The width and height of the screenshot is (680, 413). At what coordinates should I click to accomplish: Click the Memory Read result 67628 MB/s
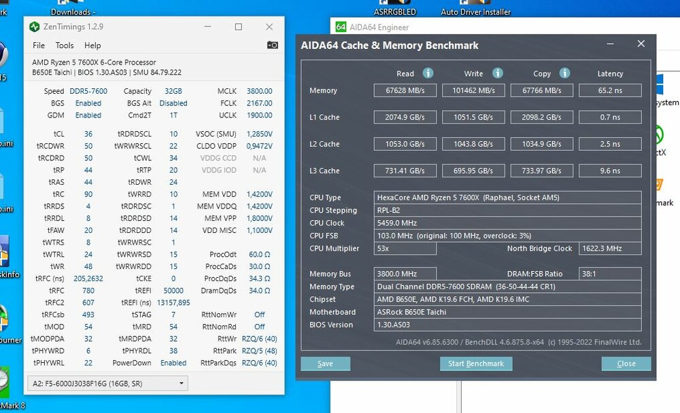click(405, 90)
